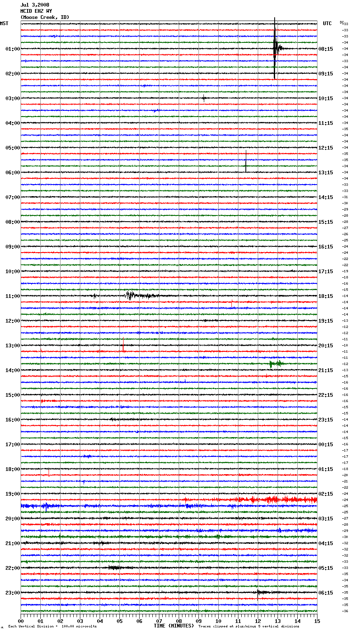Click the 09:15 UTC time label

(x=326, y=74)
